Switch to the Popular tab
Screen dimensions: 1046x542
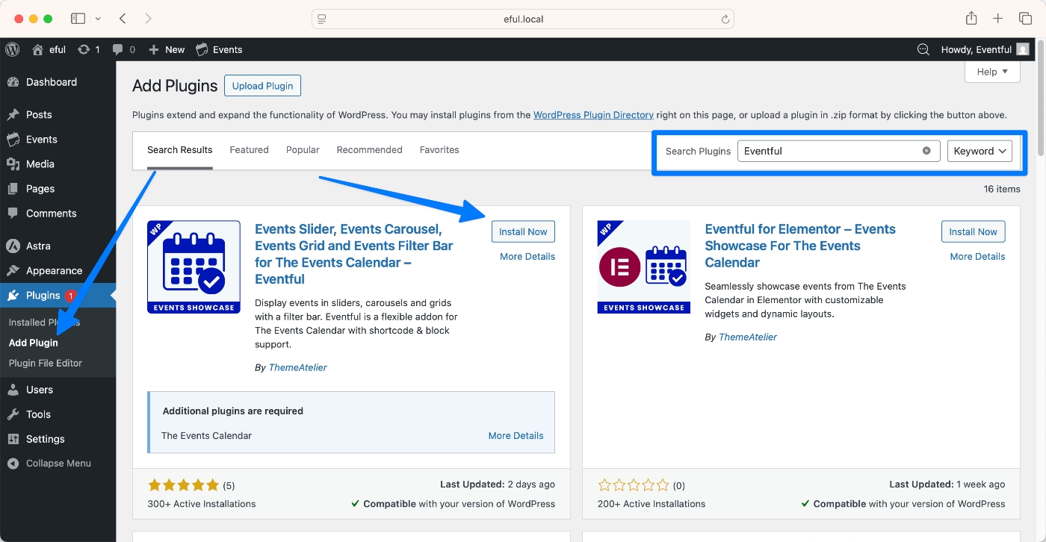point(303,150)
